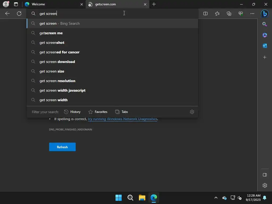Screen dimensions: 272x204
Task: Select 'get screened for cancer' suggestion
Action: [x=112, y=52]
